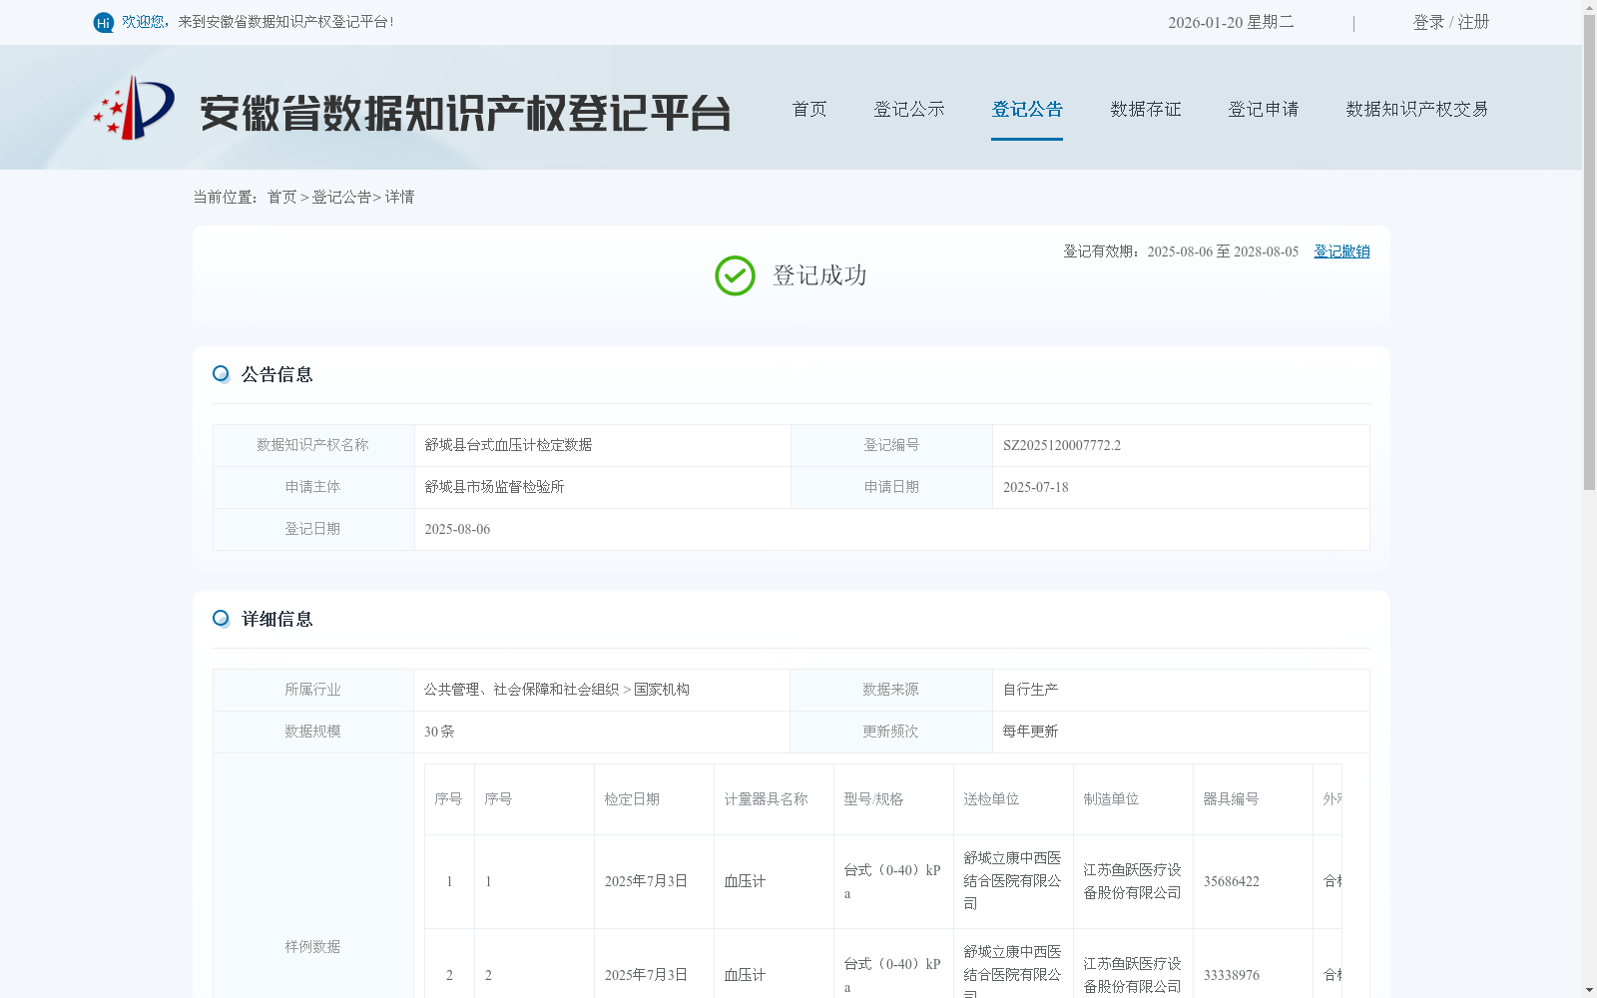Click the 登记成功 status text
The image size is (1597, 998).
819,275
